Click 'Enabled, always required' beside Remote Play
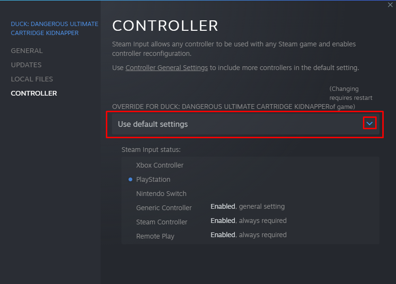 [248, 235]
